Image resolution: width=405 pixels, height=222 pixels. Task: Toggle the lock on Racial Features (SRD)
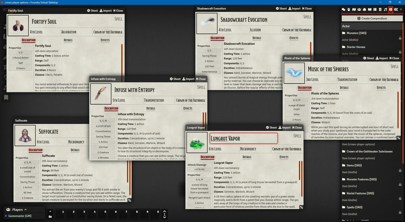coord(400,193)
